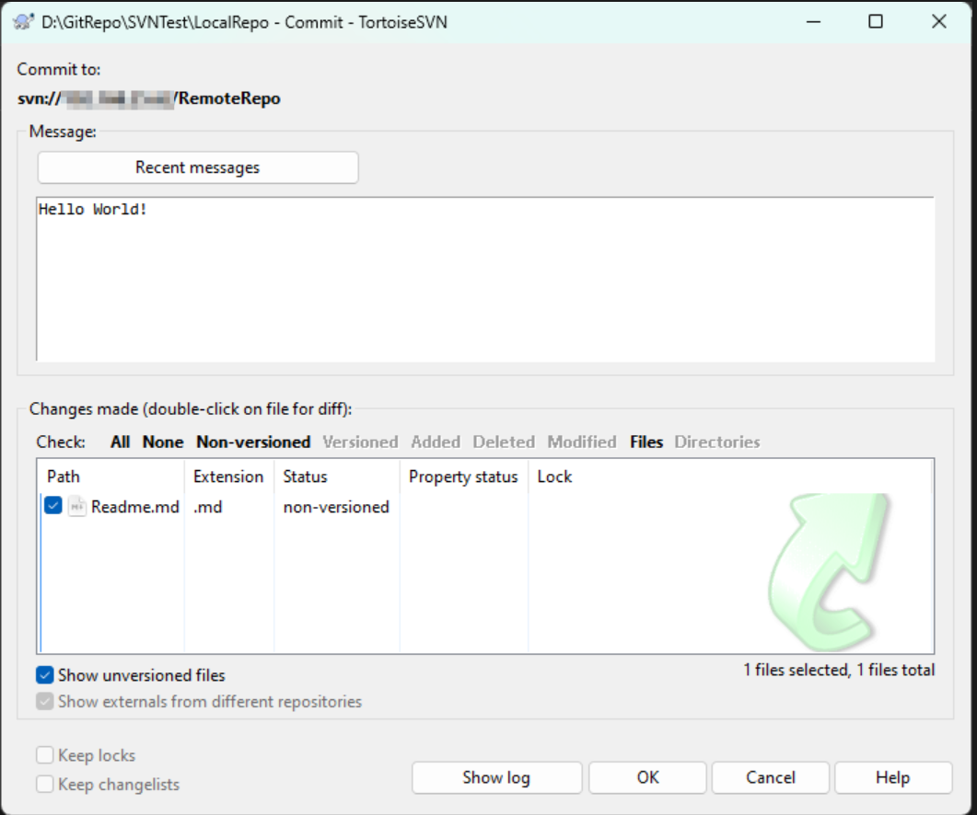The height and width of the screenshot is (815, 977).
Task: Enable the Keep locks checkbox
Action: [45, 755]
